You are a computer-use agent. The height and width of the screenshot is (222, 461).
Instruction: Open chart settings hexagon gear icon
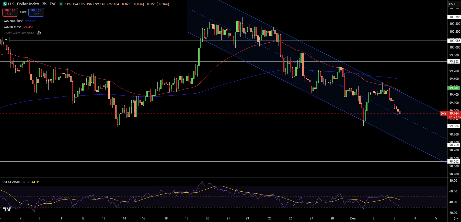tap(456, 218)
